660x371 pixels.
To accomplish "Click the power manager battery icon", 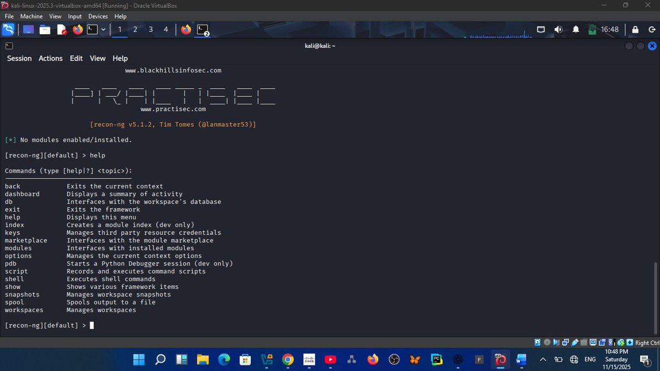I will click(592, 30).
